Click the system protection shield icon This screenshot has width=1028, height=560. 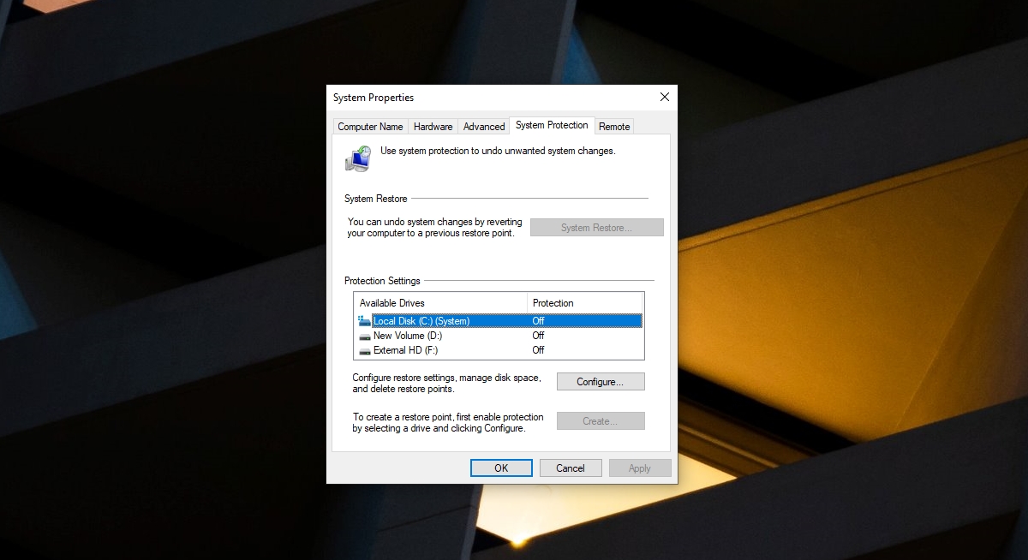click(x=359, y=158)
